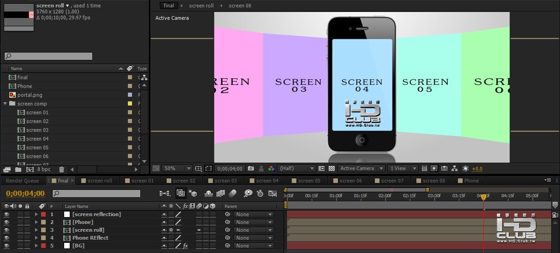This screenshot has width=560, height=253.
Task: Toggle the Live Update icon in timeline
Action: coord(181,194)
